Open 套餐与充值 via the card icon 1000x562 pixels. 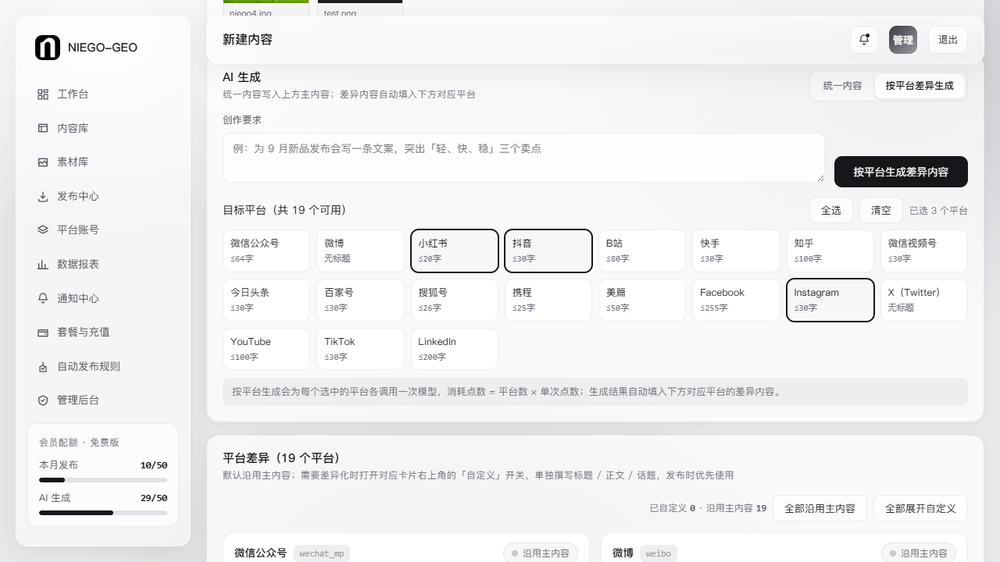point(43,333)
